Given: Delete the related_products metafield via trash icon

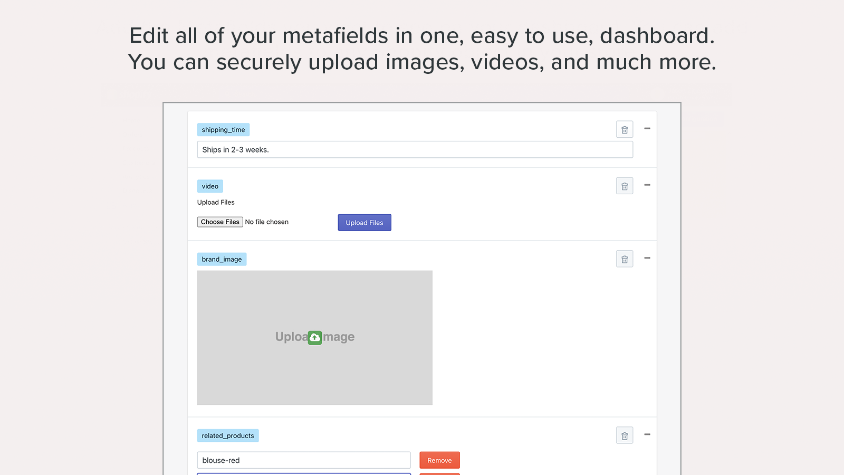Looking at the screenshot, I should 624,435.
